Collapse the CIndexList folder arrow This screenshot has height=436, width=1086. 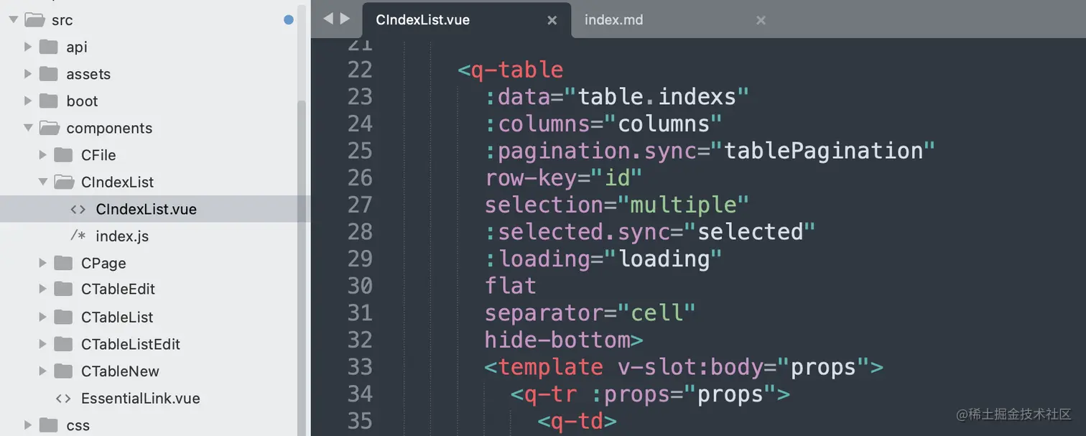point(43,182)
